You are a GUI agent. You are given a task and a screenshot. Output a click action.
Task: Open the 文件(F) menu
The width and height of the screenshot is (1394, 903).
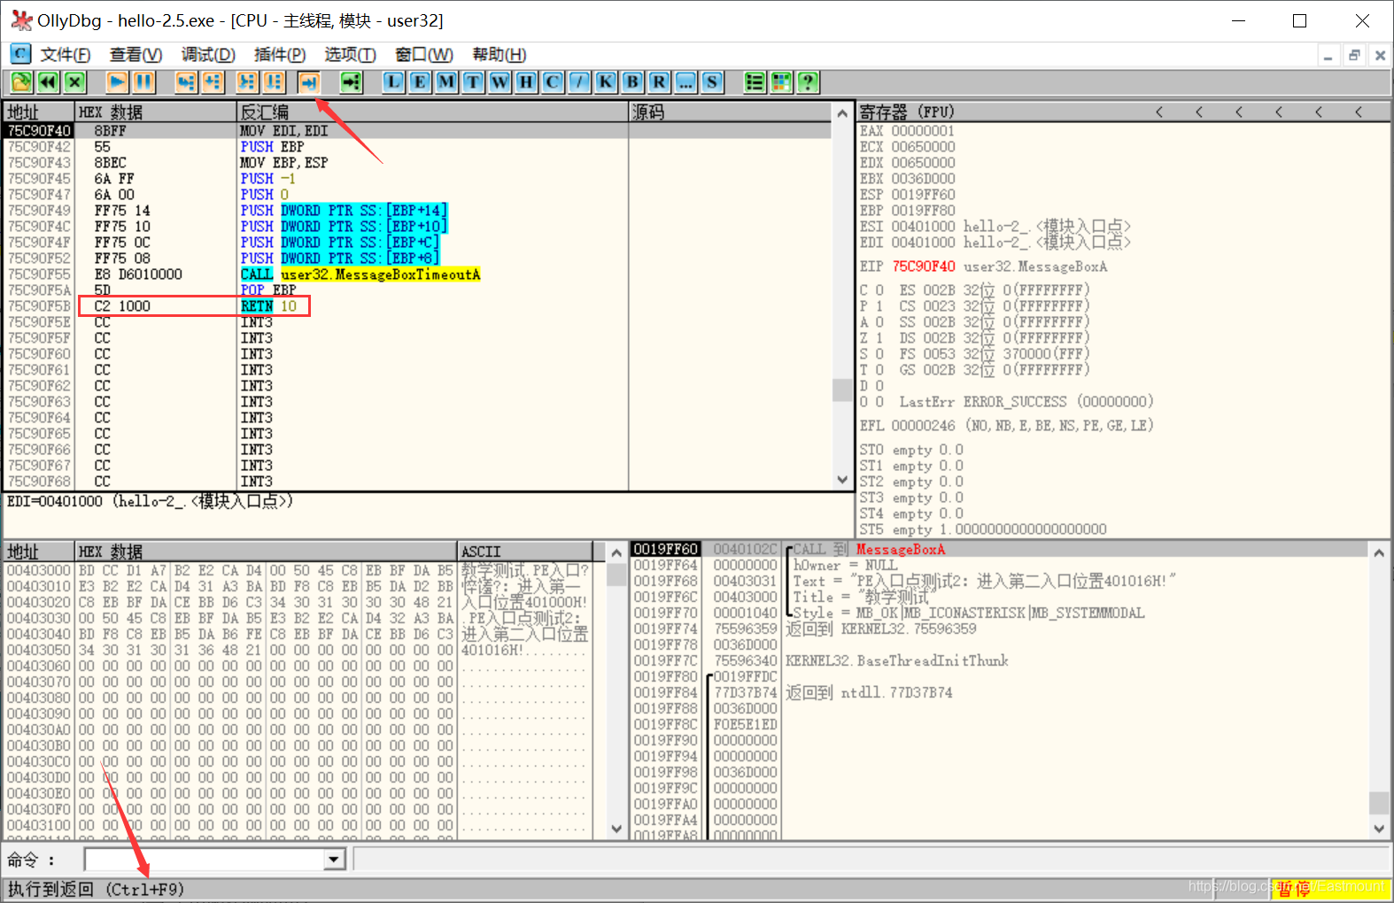click(66, 55)
